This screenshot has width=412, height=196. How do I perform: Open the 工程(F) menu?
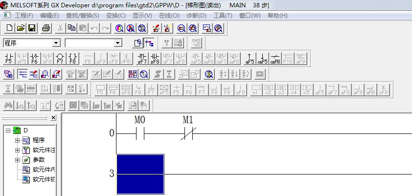(x=23, y=16)
